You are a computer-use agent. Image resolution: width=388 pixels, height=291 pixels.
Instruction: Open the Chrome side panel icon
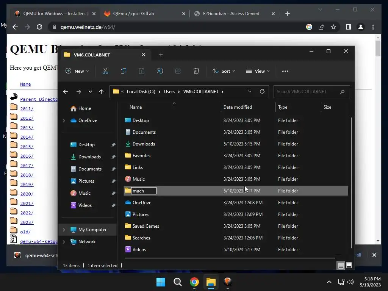(349, 27)
